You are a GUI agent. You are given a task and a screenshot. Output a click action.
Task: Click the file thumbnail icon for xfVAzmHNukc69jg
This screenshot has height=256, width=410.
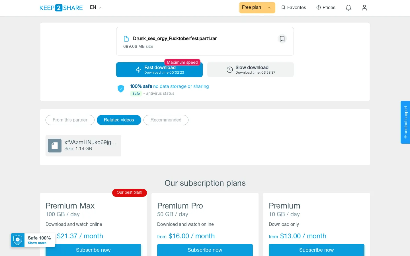point(55,146)
